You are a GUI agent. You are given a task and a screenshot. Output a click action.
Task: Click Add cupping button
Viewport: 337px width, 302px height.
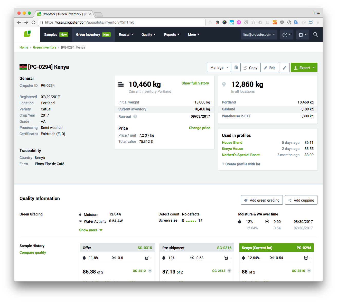[x=301, y=200]
